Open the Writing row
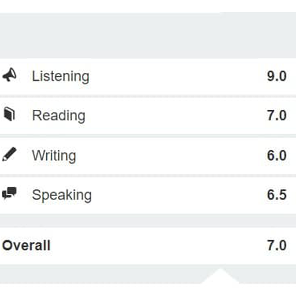 [148, 156]
